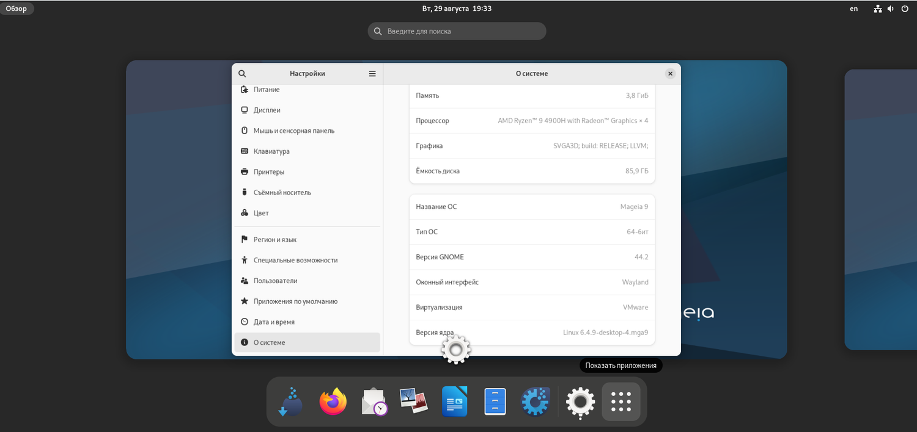Open the Settings hamburger menu

point(372,73)
